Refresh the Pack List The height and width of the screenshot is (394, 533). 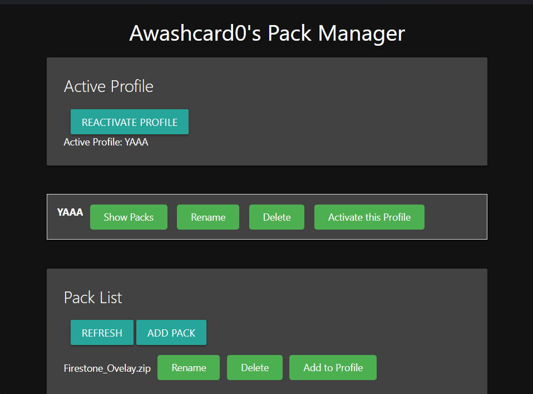coord(102,333)
